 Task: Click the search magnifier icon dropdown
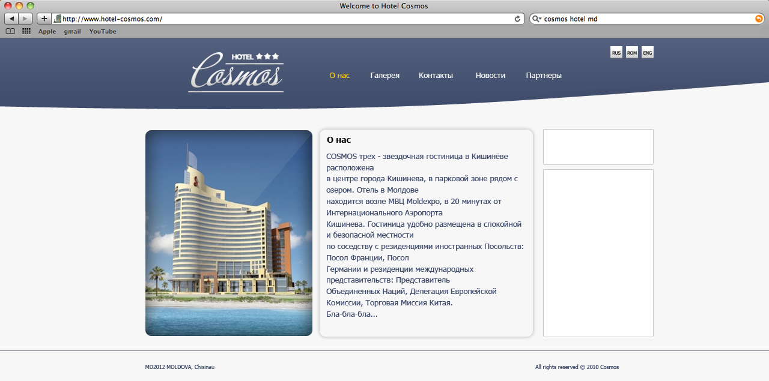point(536,19)
